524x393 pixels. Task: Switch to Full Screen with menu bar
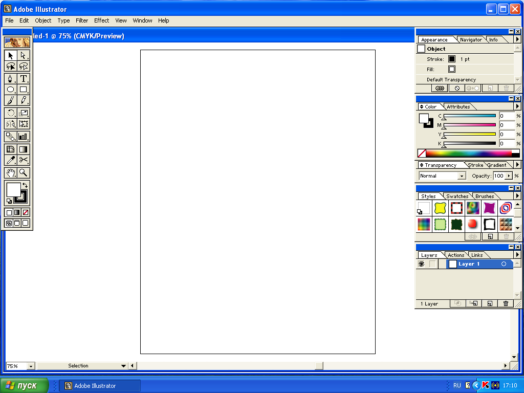pyautogui.click(x=17, y=223)
